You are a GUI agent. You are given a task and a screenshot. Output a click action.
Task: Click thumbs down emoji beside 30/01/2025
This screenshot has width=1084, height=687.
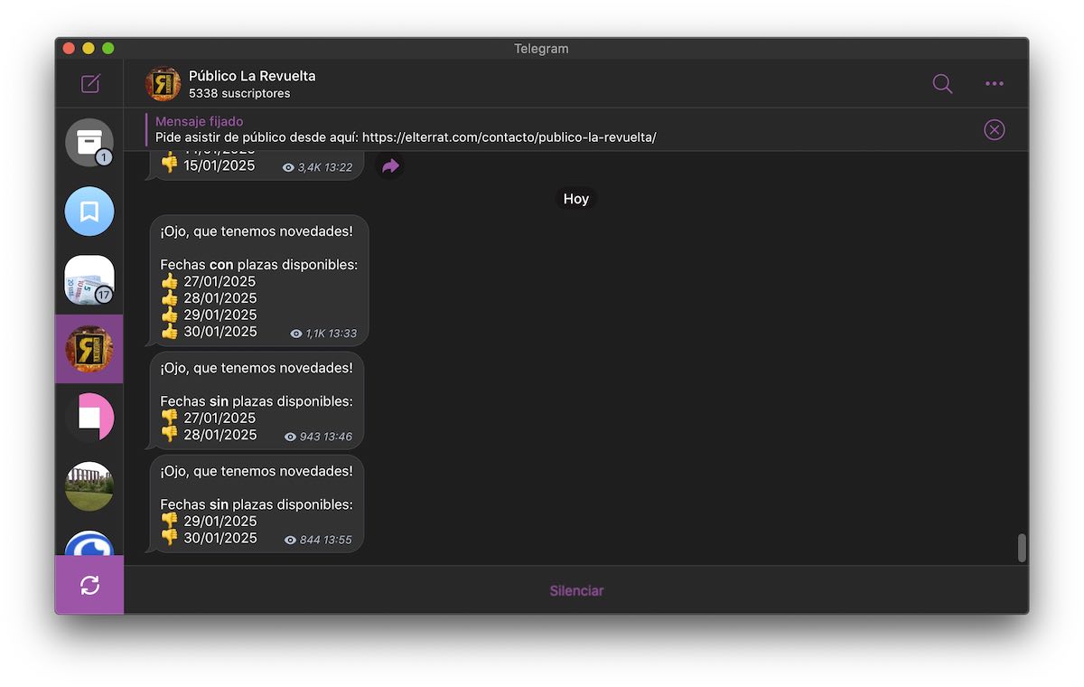pos(170,537)
